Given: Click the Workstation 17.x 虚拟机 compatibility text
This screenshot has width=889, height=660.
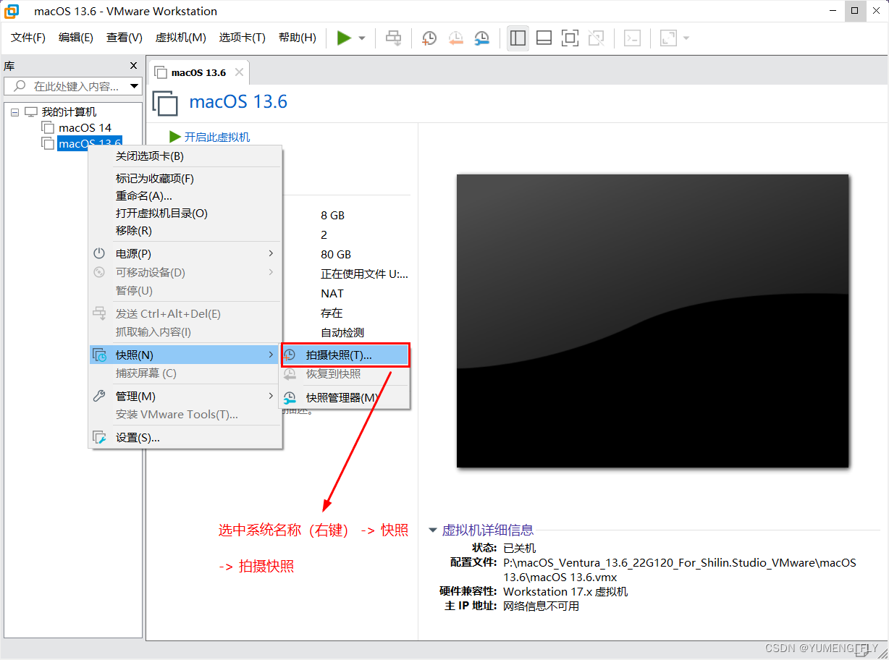Looking at the screenshot, I should 565,591.
